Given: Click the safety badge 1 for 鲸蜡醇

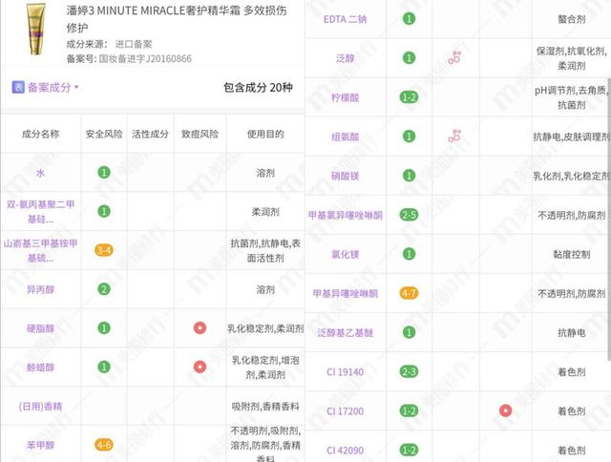Looking at the screenshot, I should point(104,367).
